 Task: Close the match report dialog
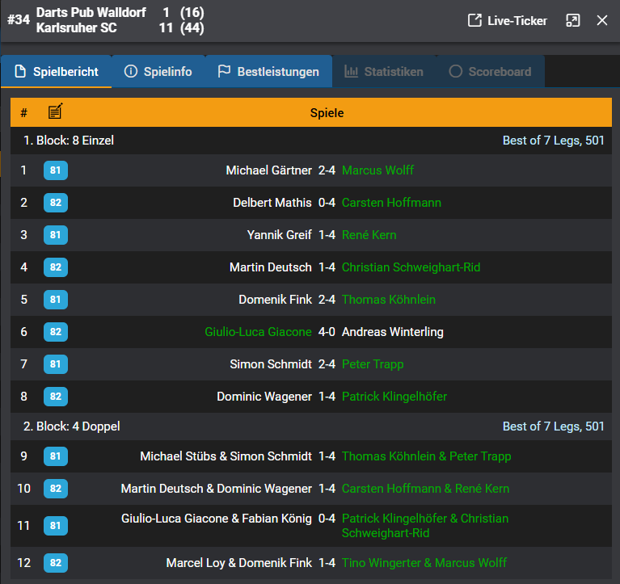(x=602, y=21)
